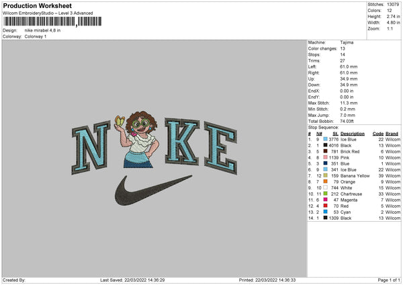
Task: Click the Machine value Tajima
Action: pos(347,42)
